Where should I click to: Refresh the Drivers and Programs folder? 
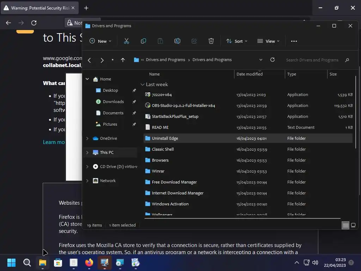tap(273, 60)
